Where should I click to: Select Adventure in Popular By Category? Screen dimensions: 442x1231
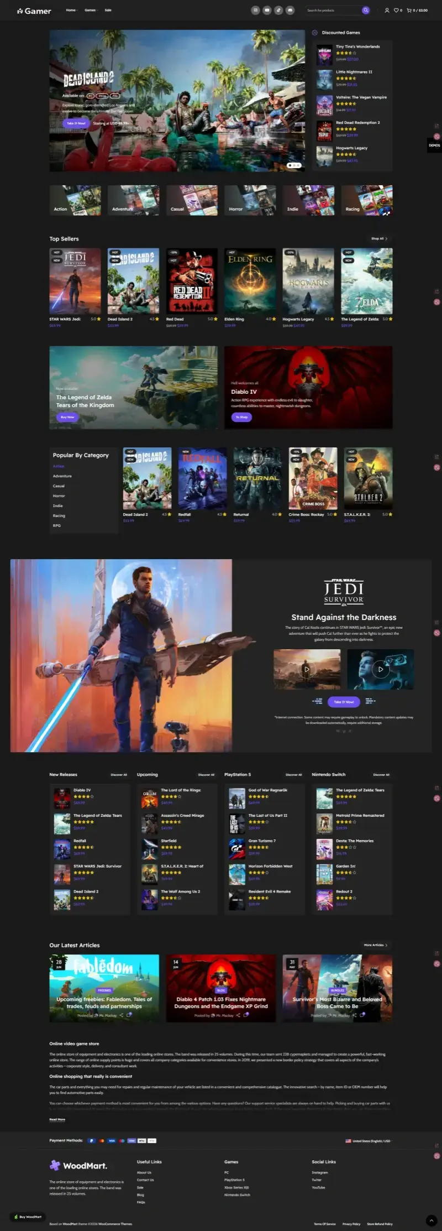pos(62,476)
